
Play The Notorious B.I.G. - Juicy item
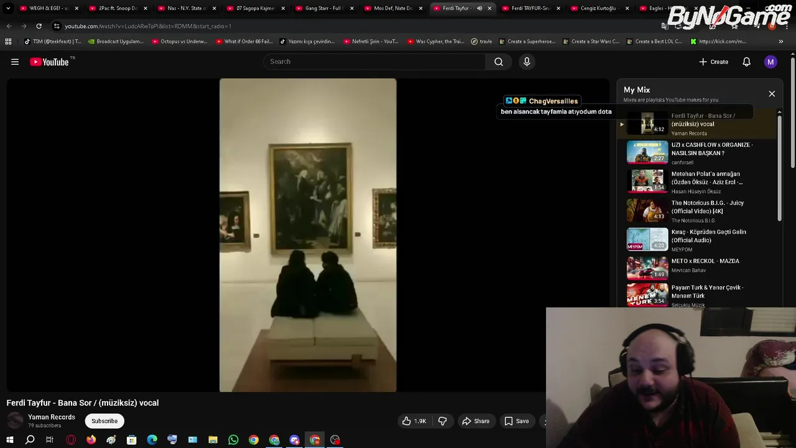tap(701, 211)
